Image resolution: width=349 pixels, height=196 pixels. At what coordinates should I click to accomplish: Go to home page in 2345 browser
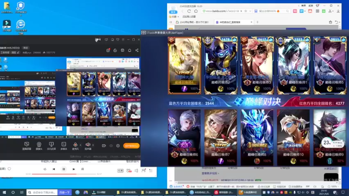tap(196, 11)
